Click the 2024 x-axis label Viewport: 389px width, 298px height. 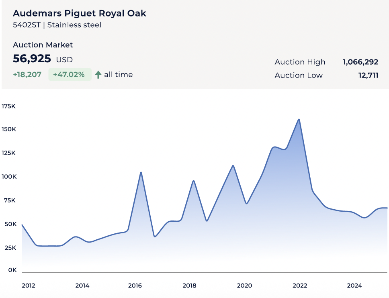(x=354, y=286)
